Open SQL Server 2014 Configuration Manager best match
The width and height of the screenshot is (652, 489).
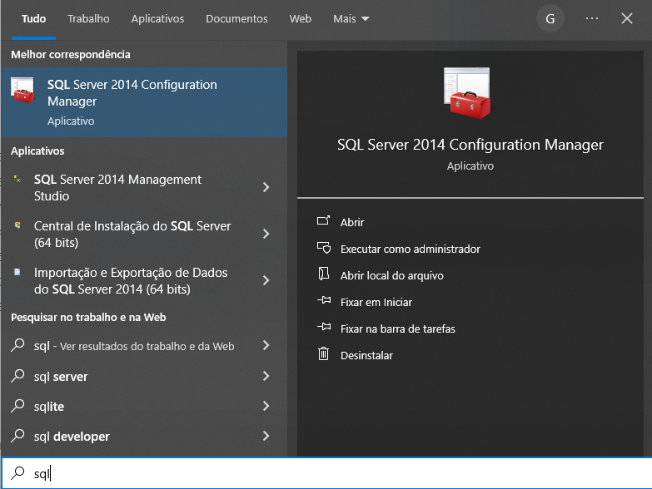pyautogui.click(x=144, y=102)
